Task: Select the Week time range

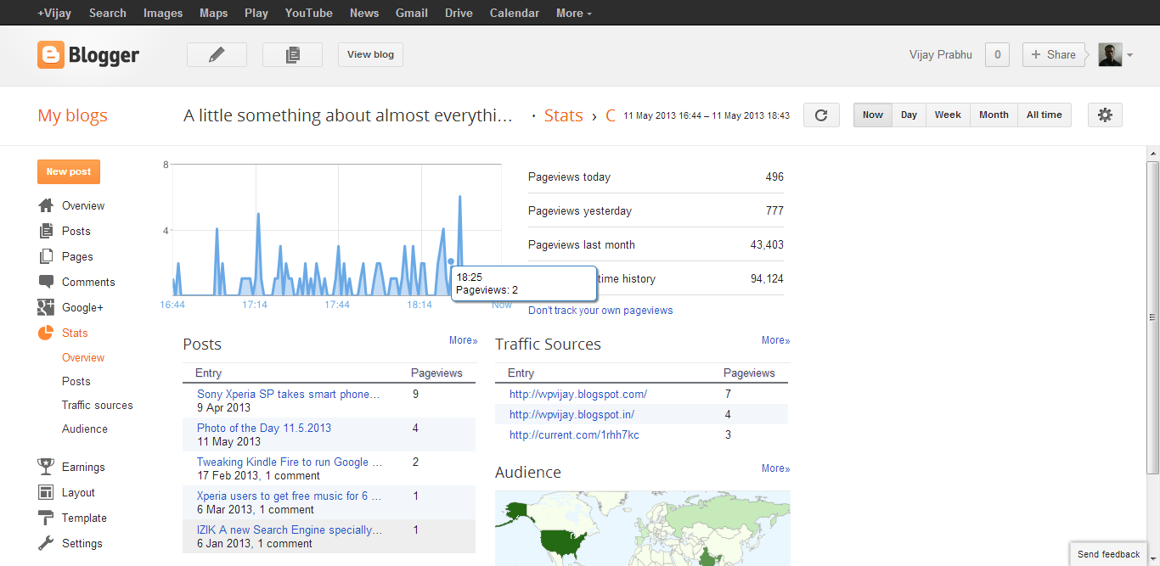Action: pos(948,115)
